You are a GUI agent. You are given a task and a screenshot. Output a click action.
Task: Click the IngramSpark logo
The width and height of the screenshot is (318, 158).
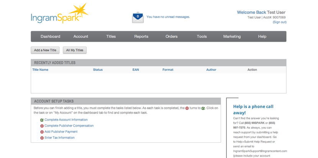60,13
